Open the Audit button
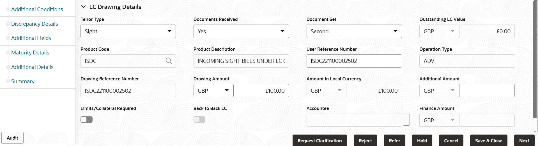Screen dimensions: 538x146 [x=12, y=138]
